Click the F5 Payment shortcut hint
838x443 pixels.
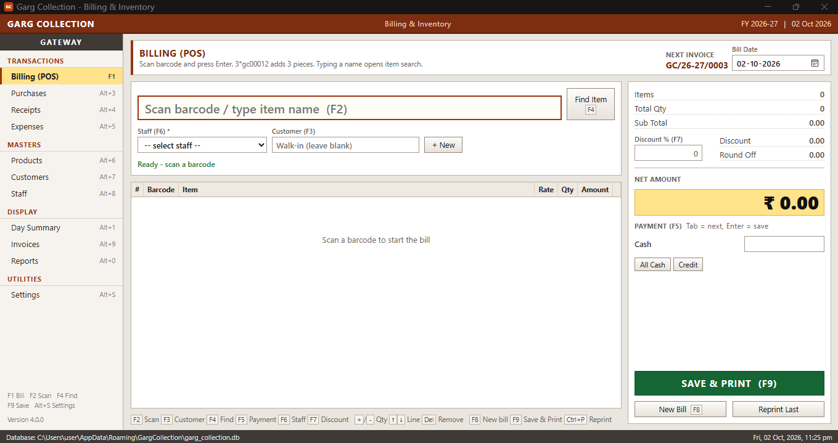pos(256,420)
